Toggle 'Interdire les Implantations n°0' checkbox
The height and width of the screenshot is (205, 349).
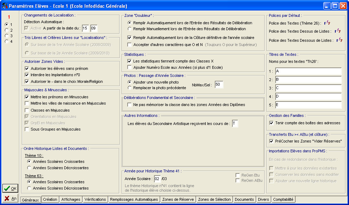click(x=27, y=75)
